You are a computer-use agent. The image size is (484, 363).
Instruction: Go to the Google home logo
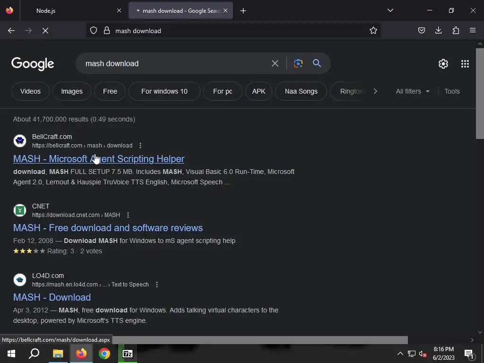(x=33, y=64)
